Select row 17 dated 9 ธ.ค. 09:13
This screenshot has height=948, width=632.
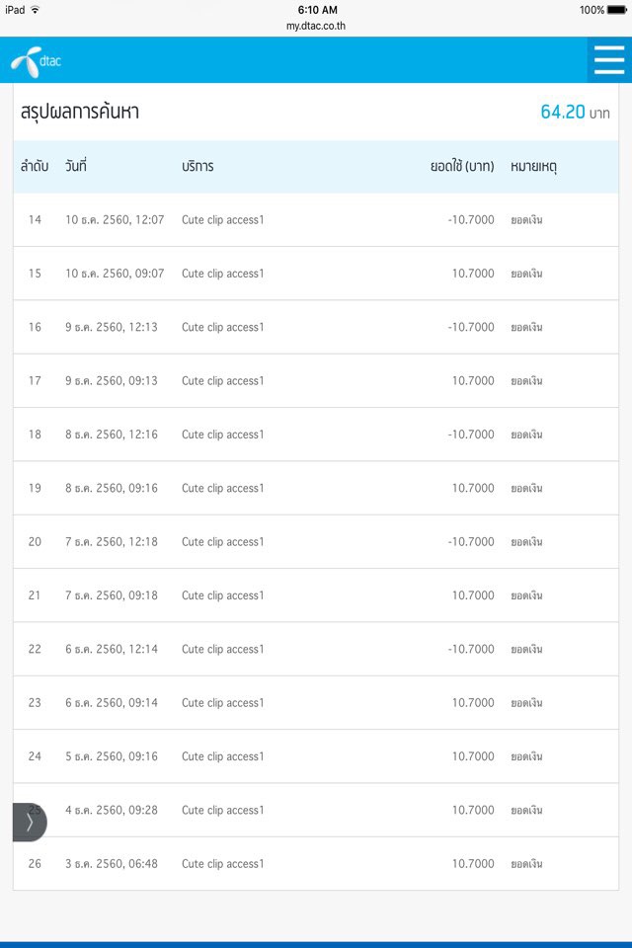[316, 381]
